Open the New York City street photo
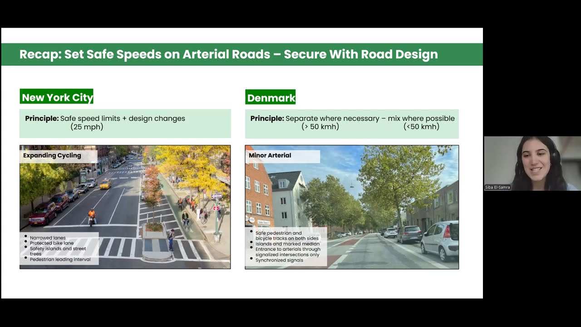 [125, 207]
